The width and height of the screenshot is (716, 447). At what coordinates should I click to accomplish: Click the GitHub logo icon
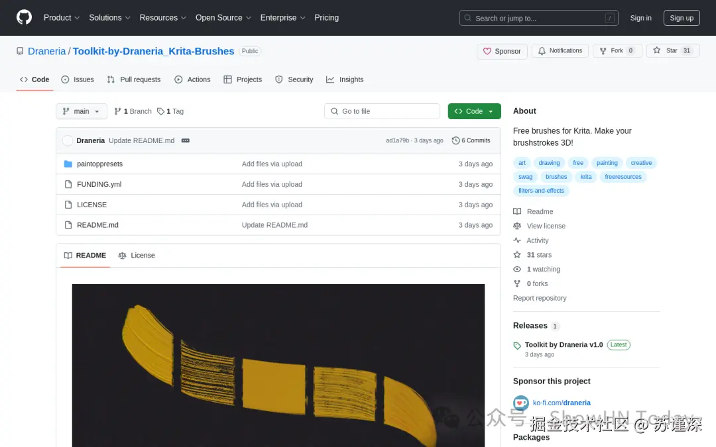(x=25, y=18)
